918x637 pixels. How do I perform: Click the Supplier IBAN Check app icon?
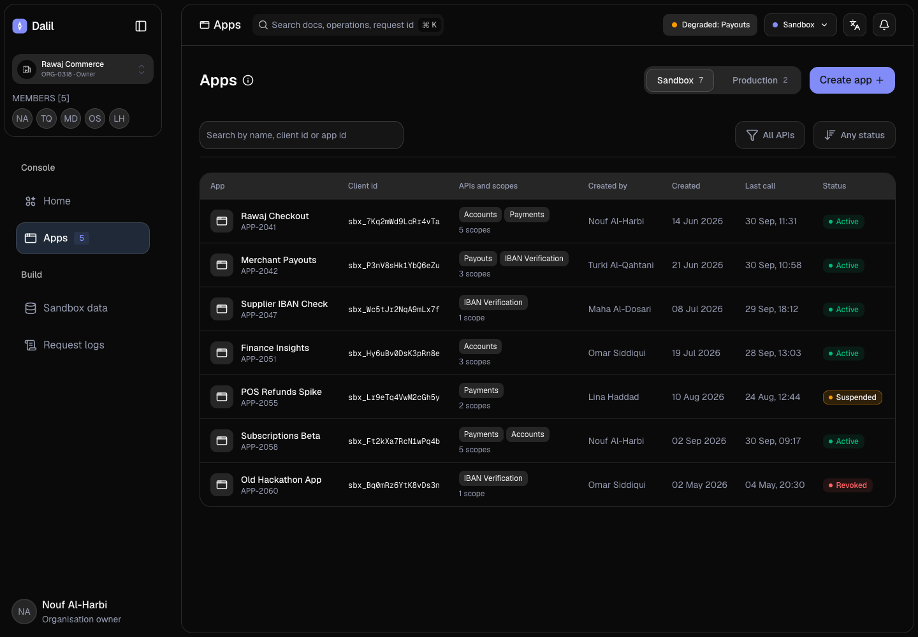pyautogui.click(x=222, y=309)
